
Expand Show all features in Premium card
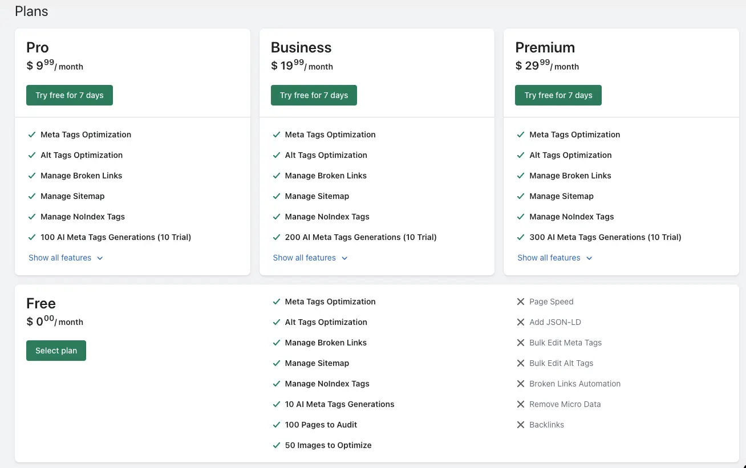555,258
